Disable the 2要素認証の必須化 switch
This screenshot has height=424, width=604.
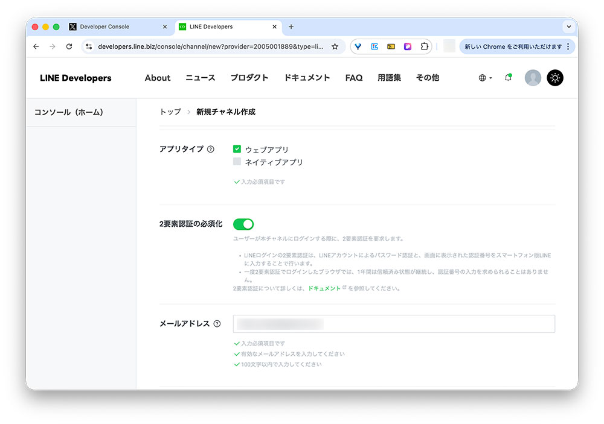tap(243, 224)
